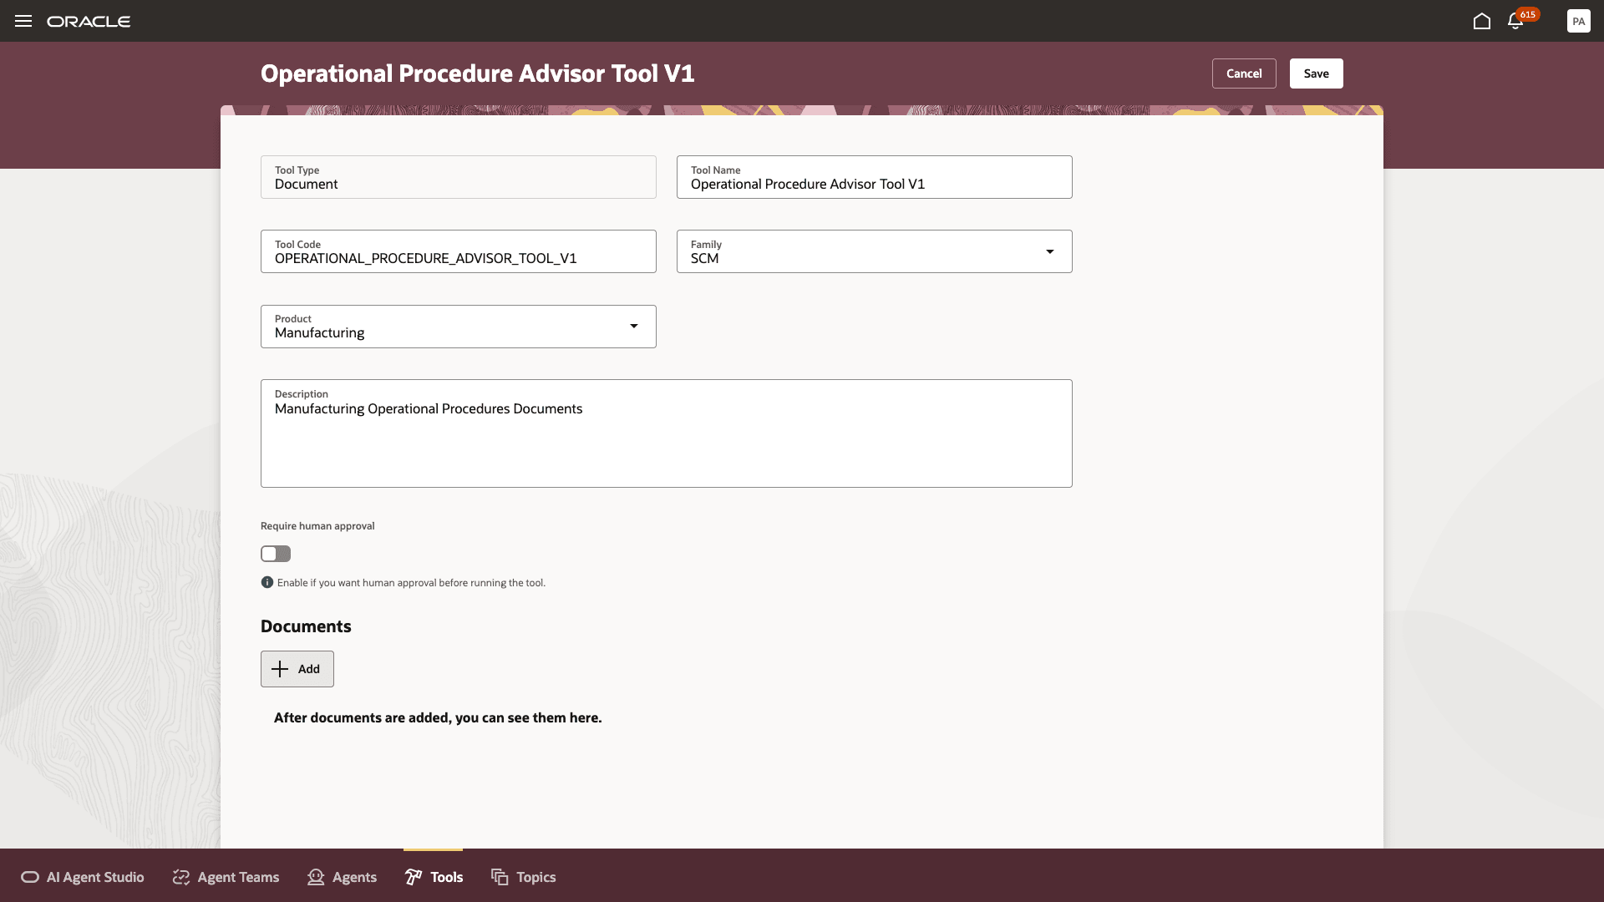Go to the home page icon
The height and width of the screenshot is (902, 1604).
tap(1483, 22)
